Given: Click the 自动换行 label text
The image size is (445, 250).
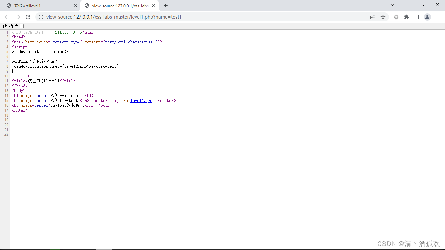Looking at the screenshot, I should coord(9,26).
